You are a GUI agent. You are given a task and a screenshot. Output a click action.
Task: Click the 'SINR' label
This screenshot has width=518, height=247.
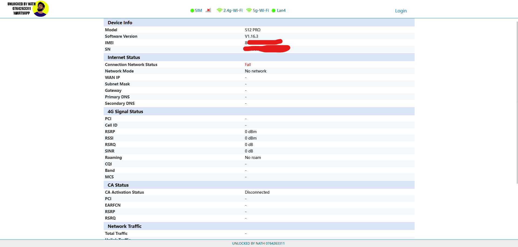tap(110, 151)
